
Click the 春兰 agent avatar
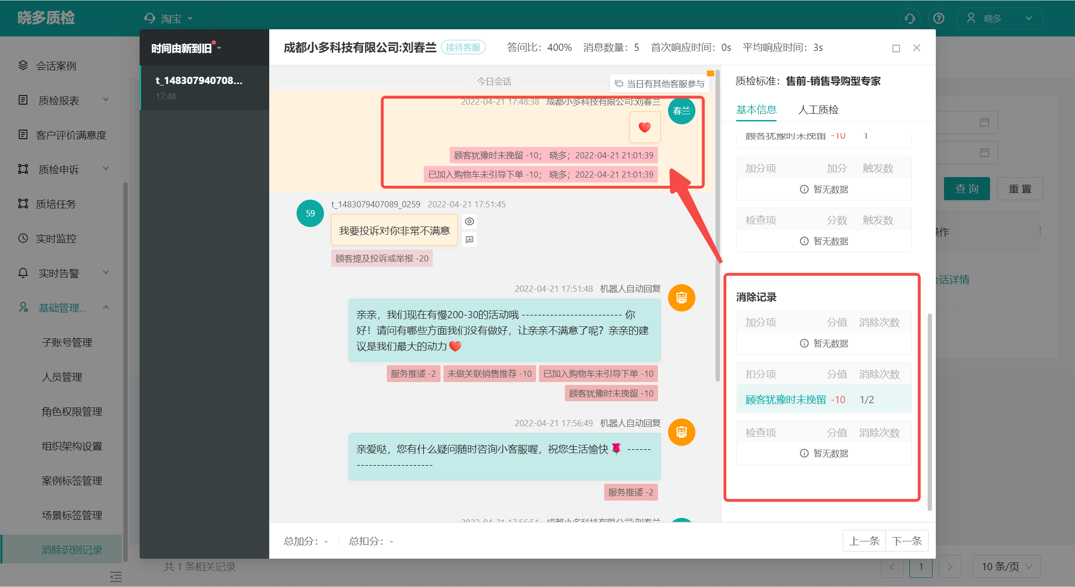coord(681,111)
